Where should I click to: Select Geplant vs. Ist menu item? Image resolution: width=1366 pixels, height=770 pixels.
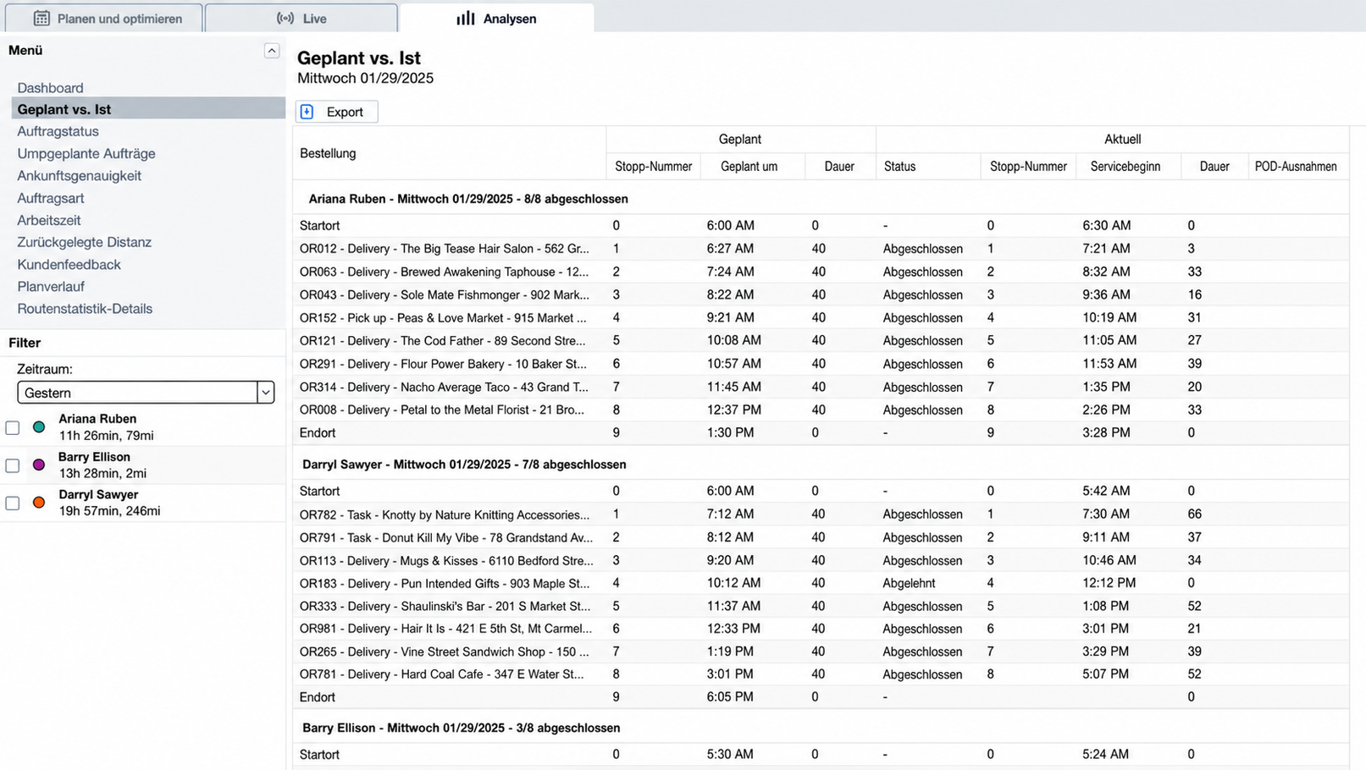point(148,109)
